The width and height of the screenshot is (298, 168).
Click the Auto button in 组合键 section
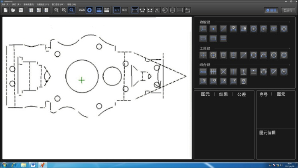tap(203, 71)
